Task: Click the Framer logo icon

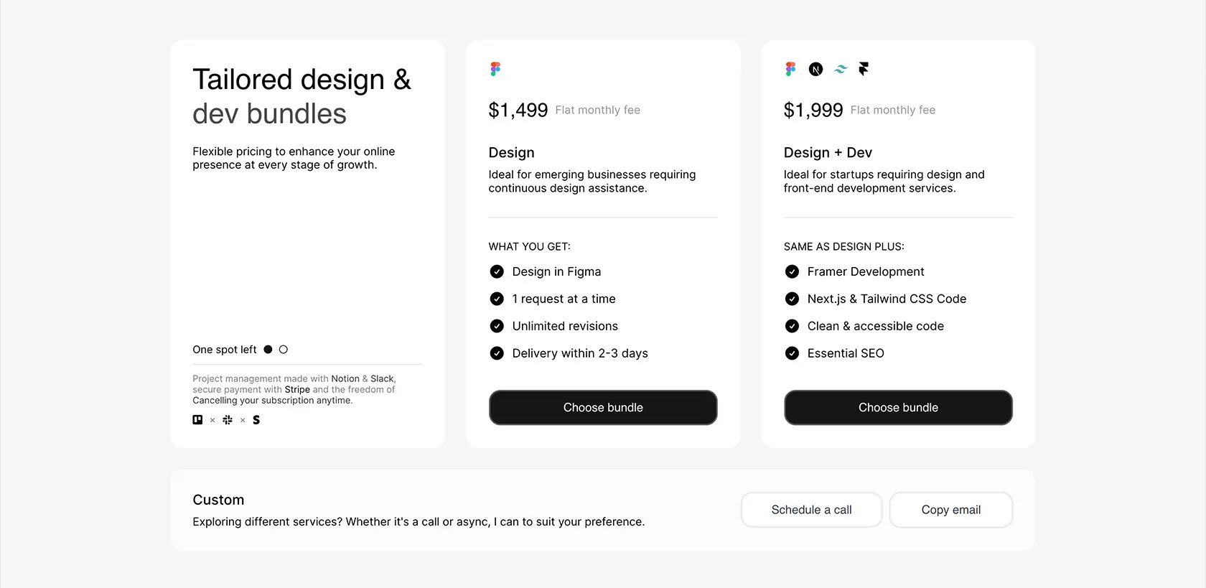Action: click(x=864, y=69)
